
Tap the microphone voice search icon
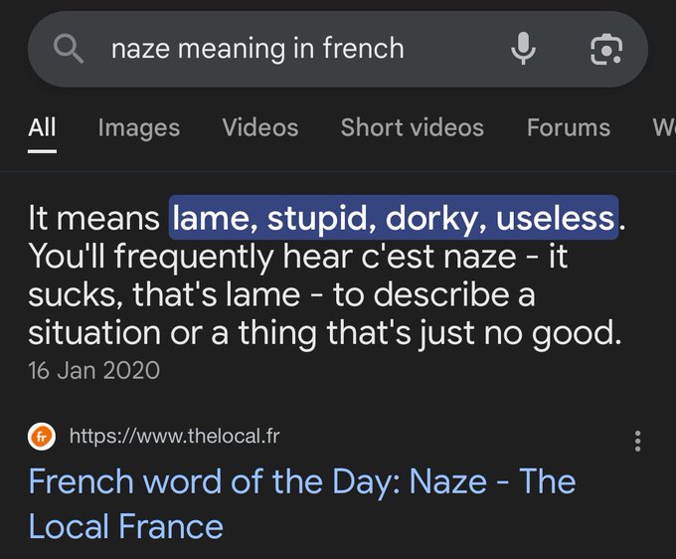(523, 49)
